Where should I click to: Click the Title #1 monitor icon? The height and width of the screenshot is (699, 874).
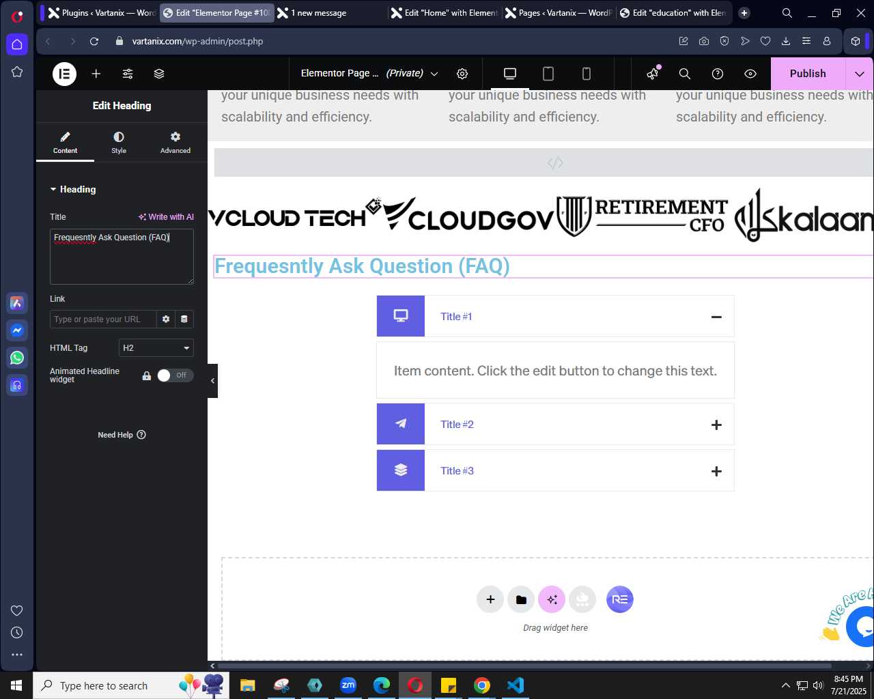pos(401,316)
